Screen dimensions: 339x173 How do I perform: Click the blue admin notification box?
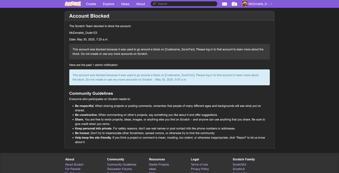[x=169, y=77]
